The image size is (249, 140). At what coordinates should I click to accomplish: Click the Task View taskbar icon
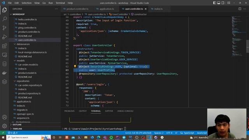(x=60, y=137)
